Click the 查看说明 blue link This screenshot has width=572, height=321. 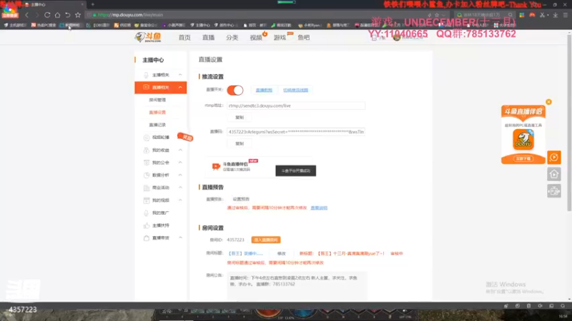pos(319,208)
